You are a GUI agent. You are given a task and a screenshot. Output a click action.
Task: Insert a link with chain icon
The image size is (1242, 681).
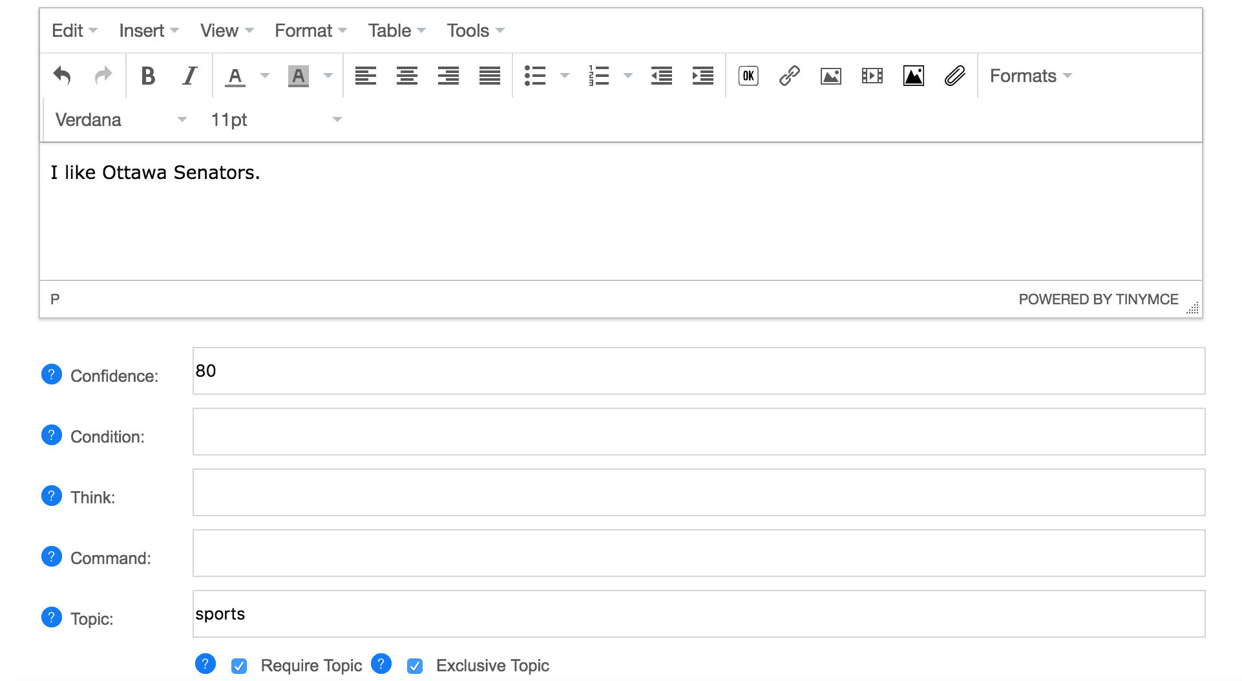(x=789, y=76)
